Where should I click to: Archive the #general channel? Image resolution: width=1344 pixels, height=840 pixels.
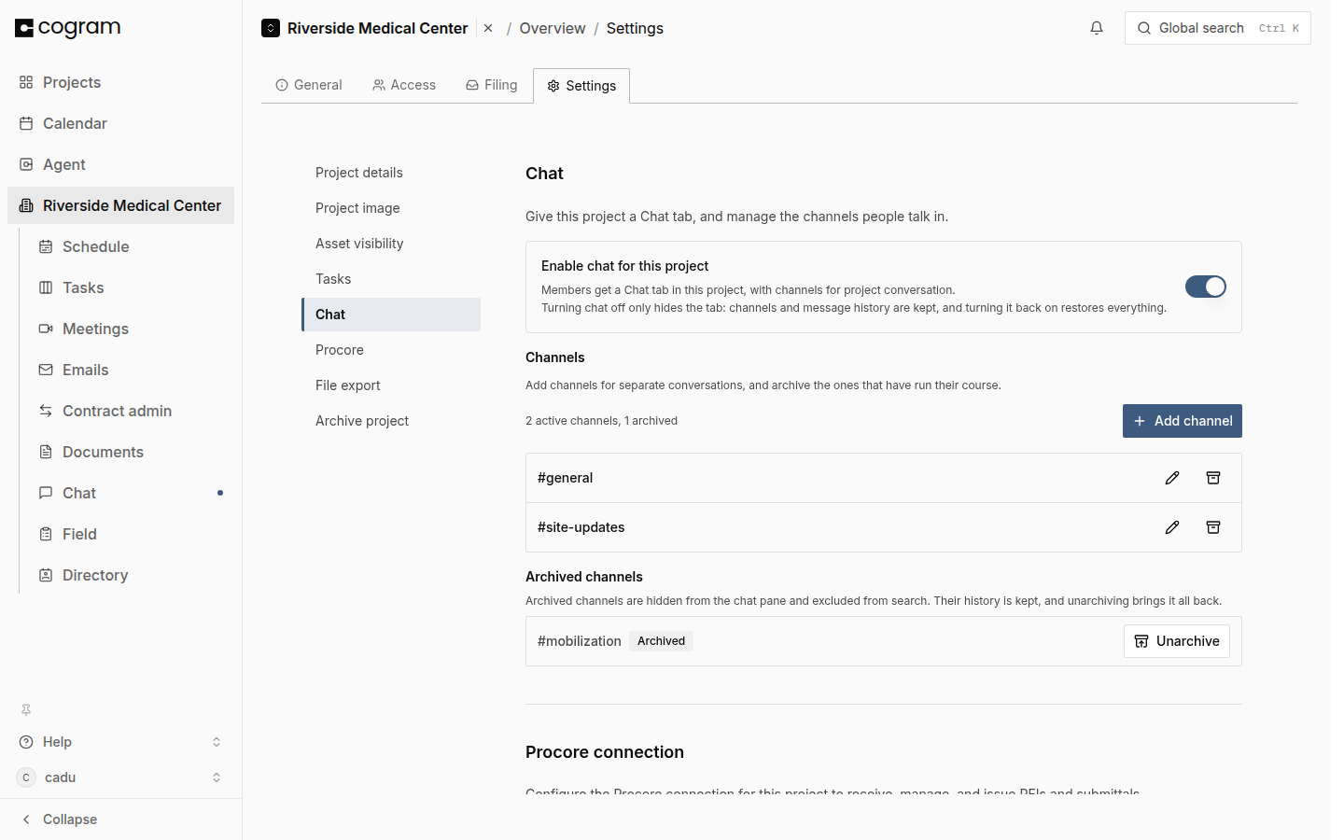coord(1213,478)
